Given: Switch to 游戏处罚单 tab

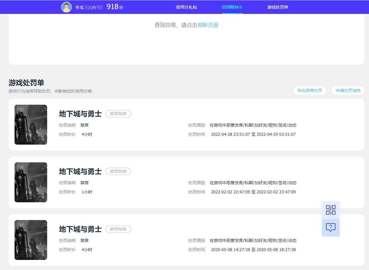Looking at the screenshot, I should pos(278,7).
